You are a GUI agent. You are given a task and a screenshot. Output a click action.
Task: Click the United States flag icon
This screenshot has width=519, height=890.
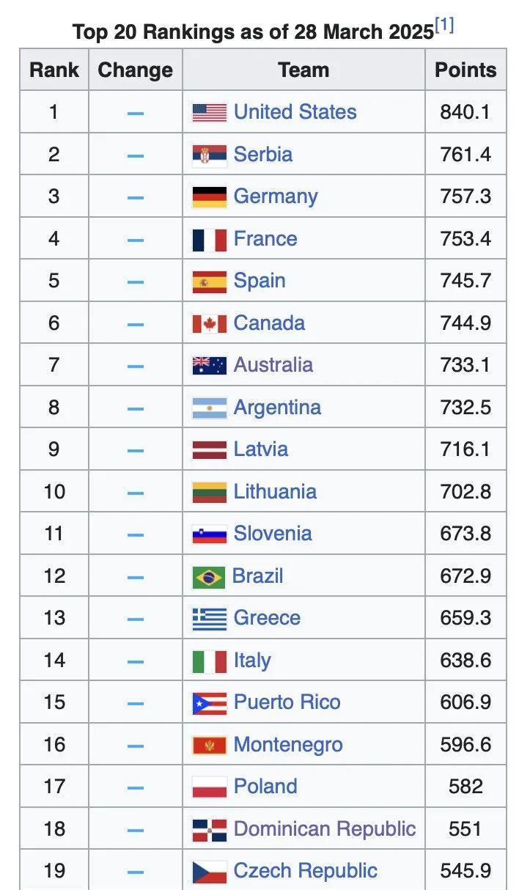pos(209,112)
